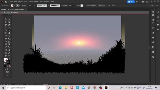Expand the Opacity slider arrow

(75, 5)
